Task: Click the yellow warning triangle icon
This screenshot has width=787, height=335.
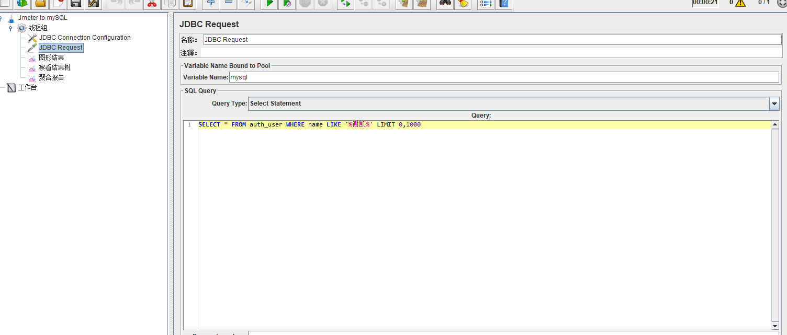Action: click(740, 3)
